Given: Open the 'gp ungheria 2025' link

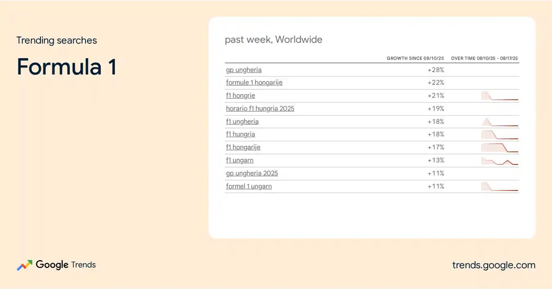Looking at the screenshot, I should pos(252,173).
